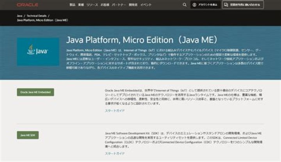This screenshot has height=162, width=281.
Task: Click the Java ME hero description paragraph
Action: coord(165,59)
